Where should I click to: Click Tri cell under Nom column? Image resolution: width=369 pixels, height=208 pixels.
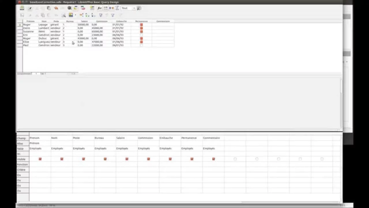click(x=61, y=154)
